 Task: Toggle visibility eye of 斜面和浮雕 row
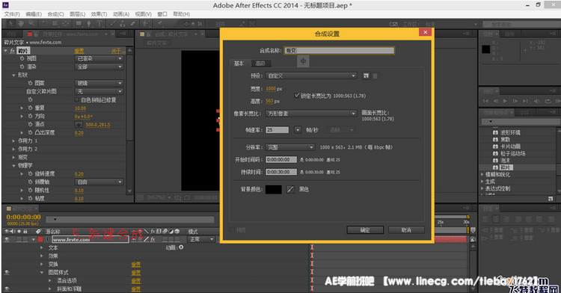[7, 289]
